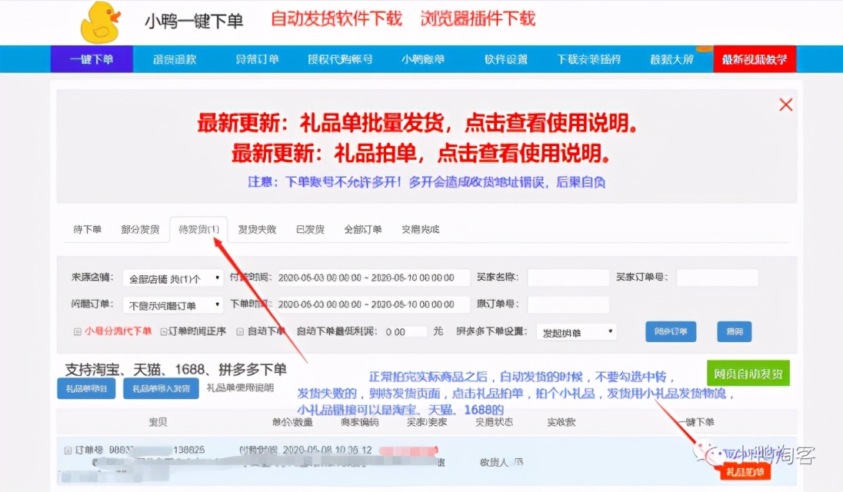Open the 异常下单设置 dropdown showing 发起拍单

point(575,331)
